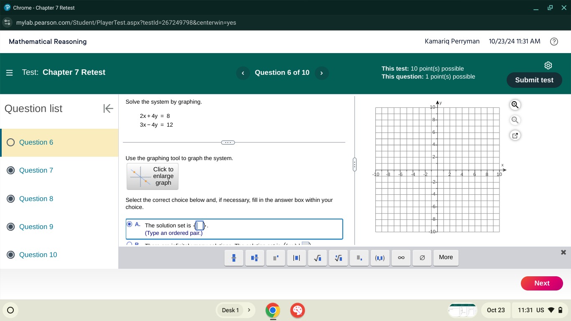This screenshot has height=321, width=571.
Task: Open the Desk 1 button
Action: (x=230, y=310)
